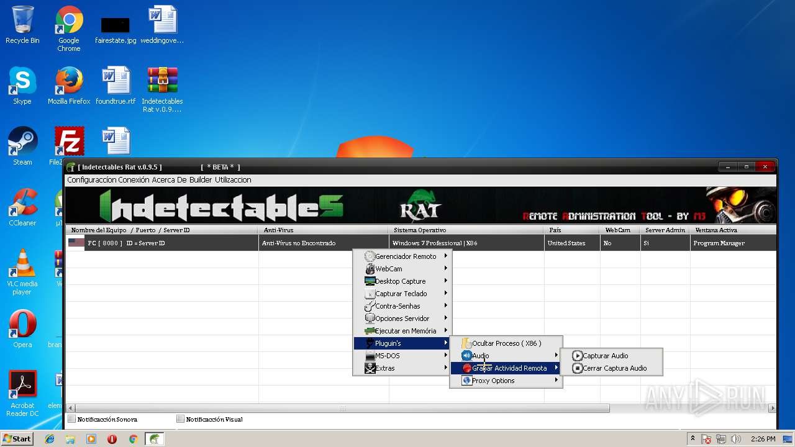Open the Builder menu
Image resolution: width=795 pixels, height=447 pixels.
[x=201, y=180]
